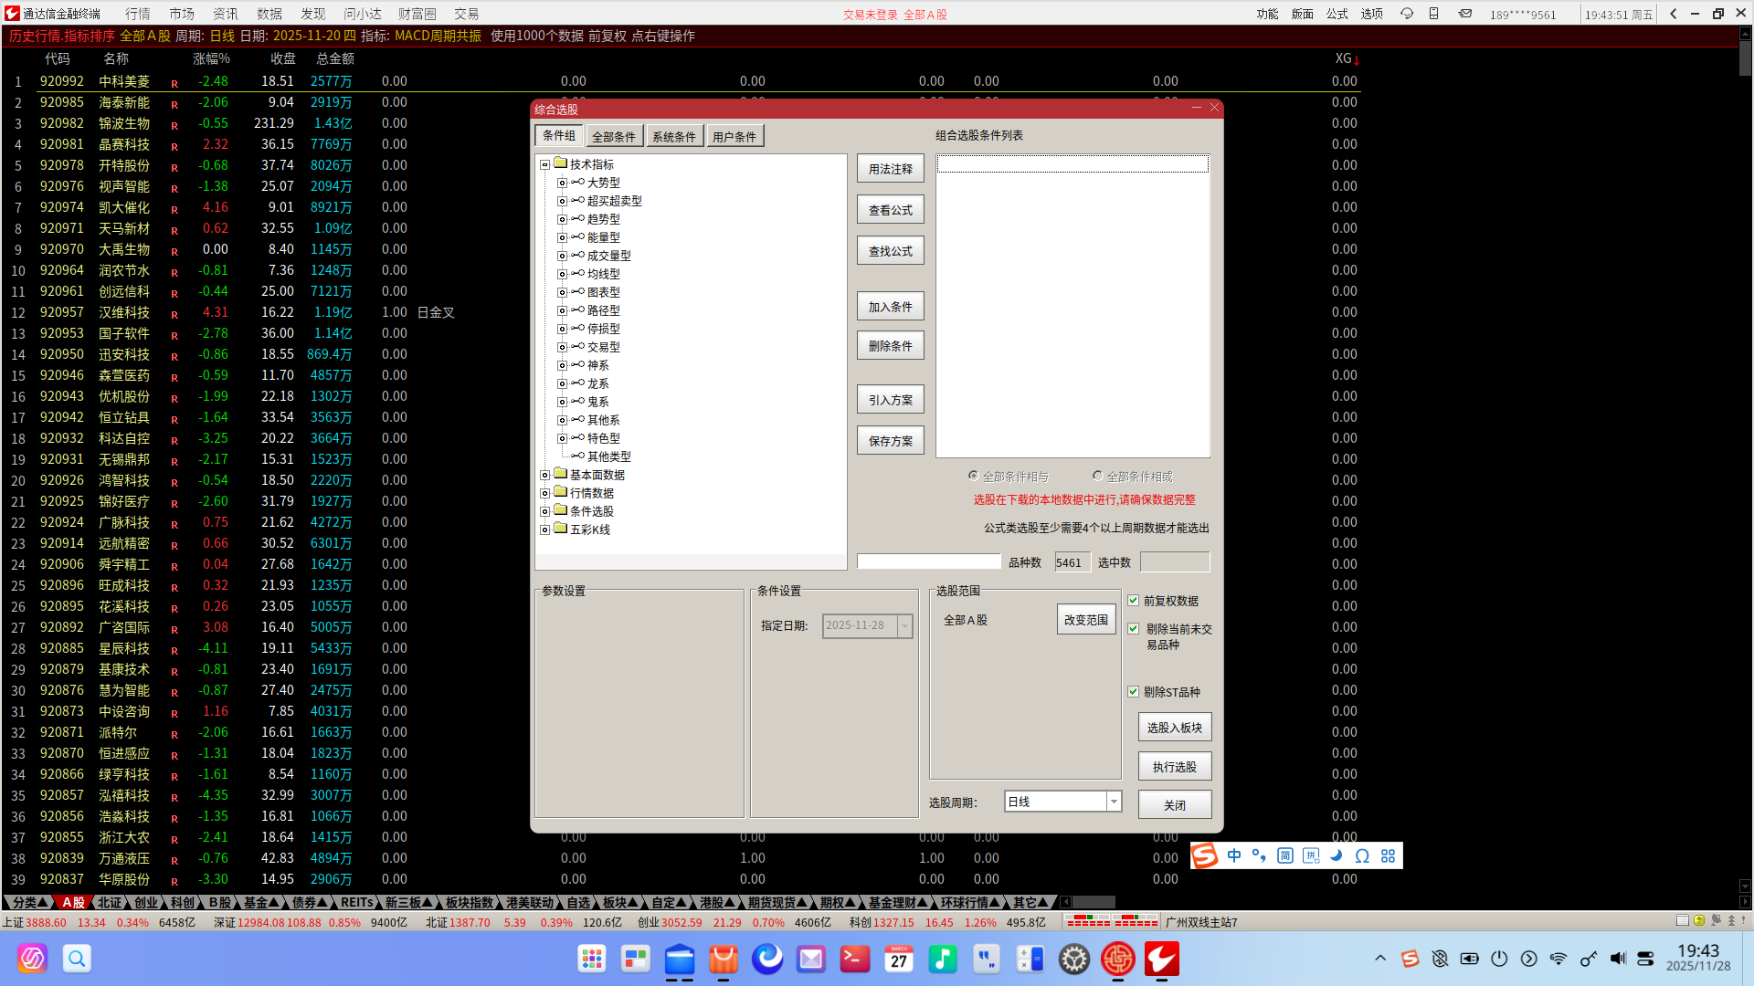This screenshot has height=986, width=1754.
Task: Expand the 五彩K线 folder
Action: [544, 530]
